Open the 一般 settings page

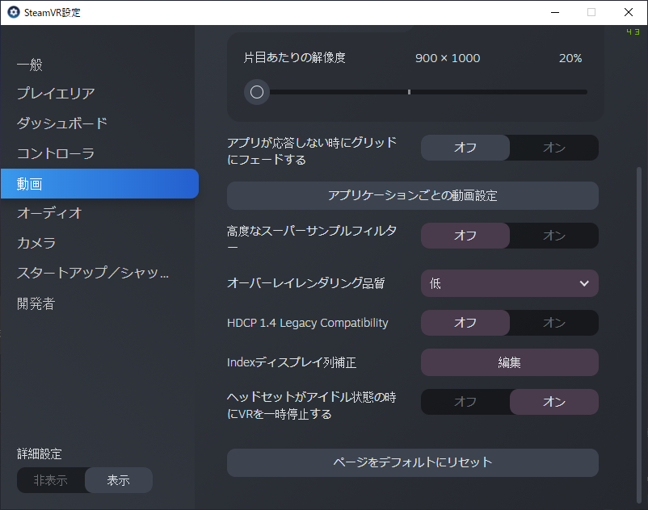pyautogui.click(x=30, y=65)
